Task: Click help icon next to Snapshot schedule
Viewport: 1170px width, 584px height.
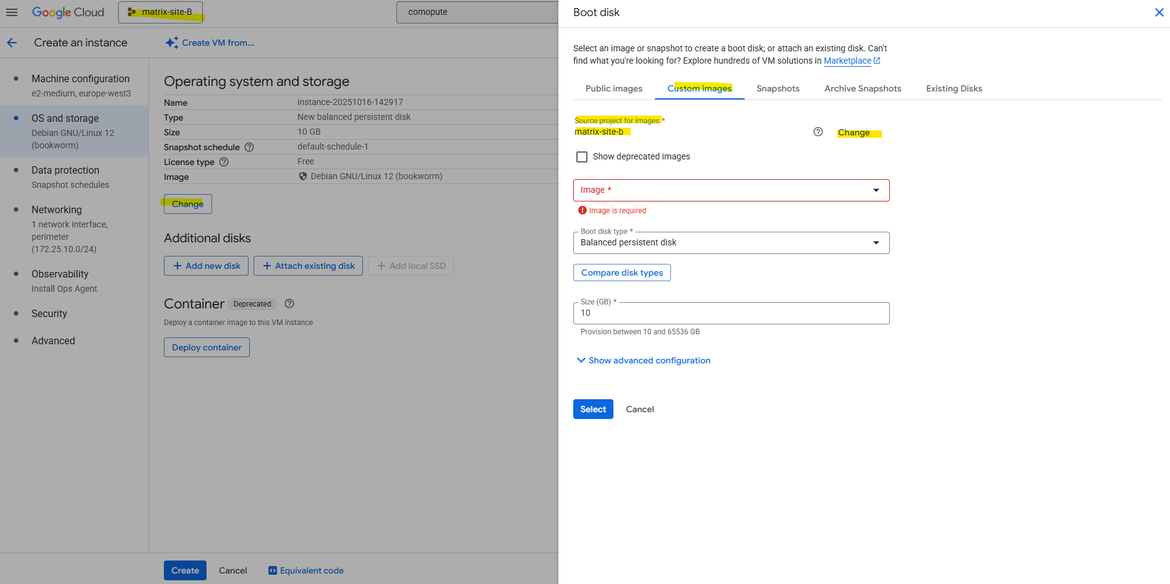Action: [249, 147]
